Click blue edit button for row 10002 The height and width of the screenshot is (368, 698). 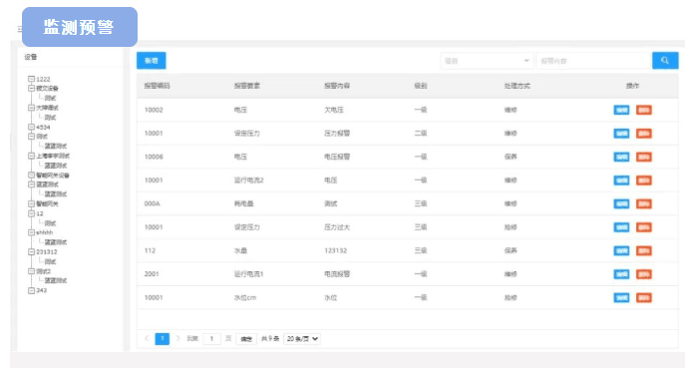tap(621, 110)
